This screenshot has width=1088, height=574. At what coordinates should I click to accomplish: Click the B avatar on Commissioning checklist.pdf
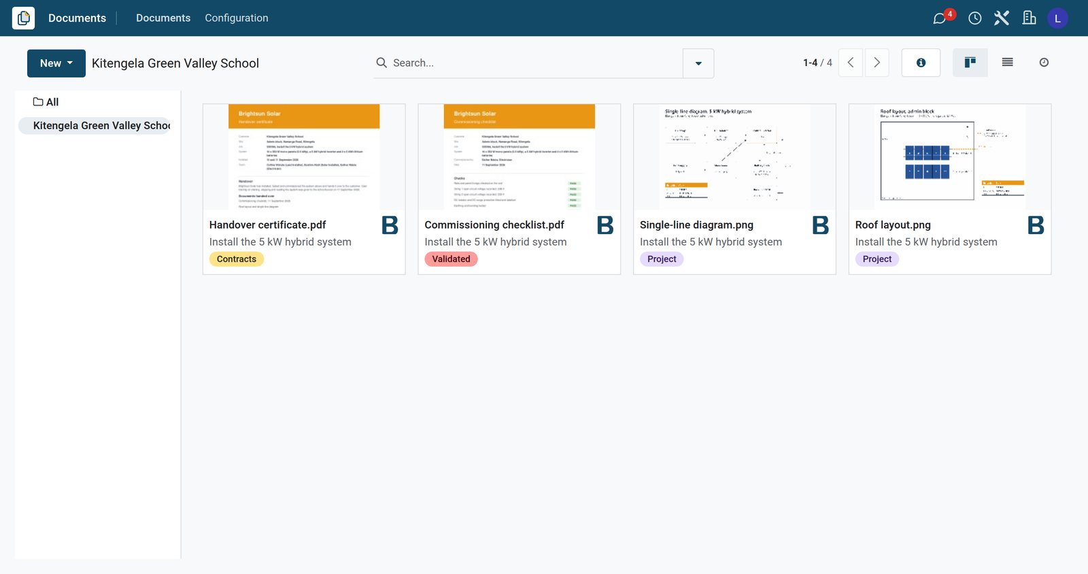(605, 225)
